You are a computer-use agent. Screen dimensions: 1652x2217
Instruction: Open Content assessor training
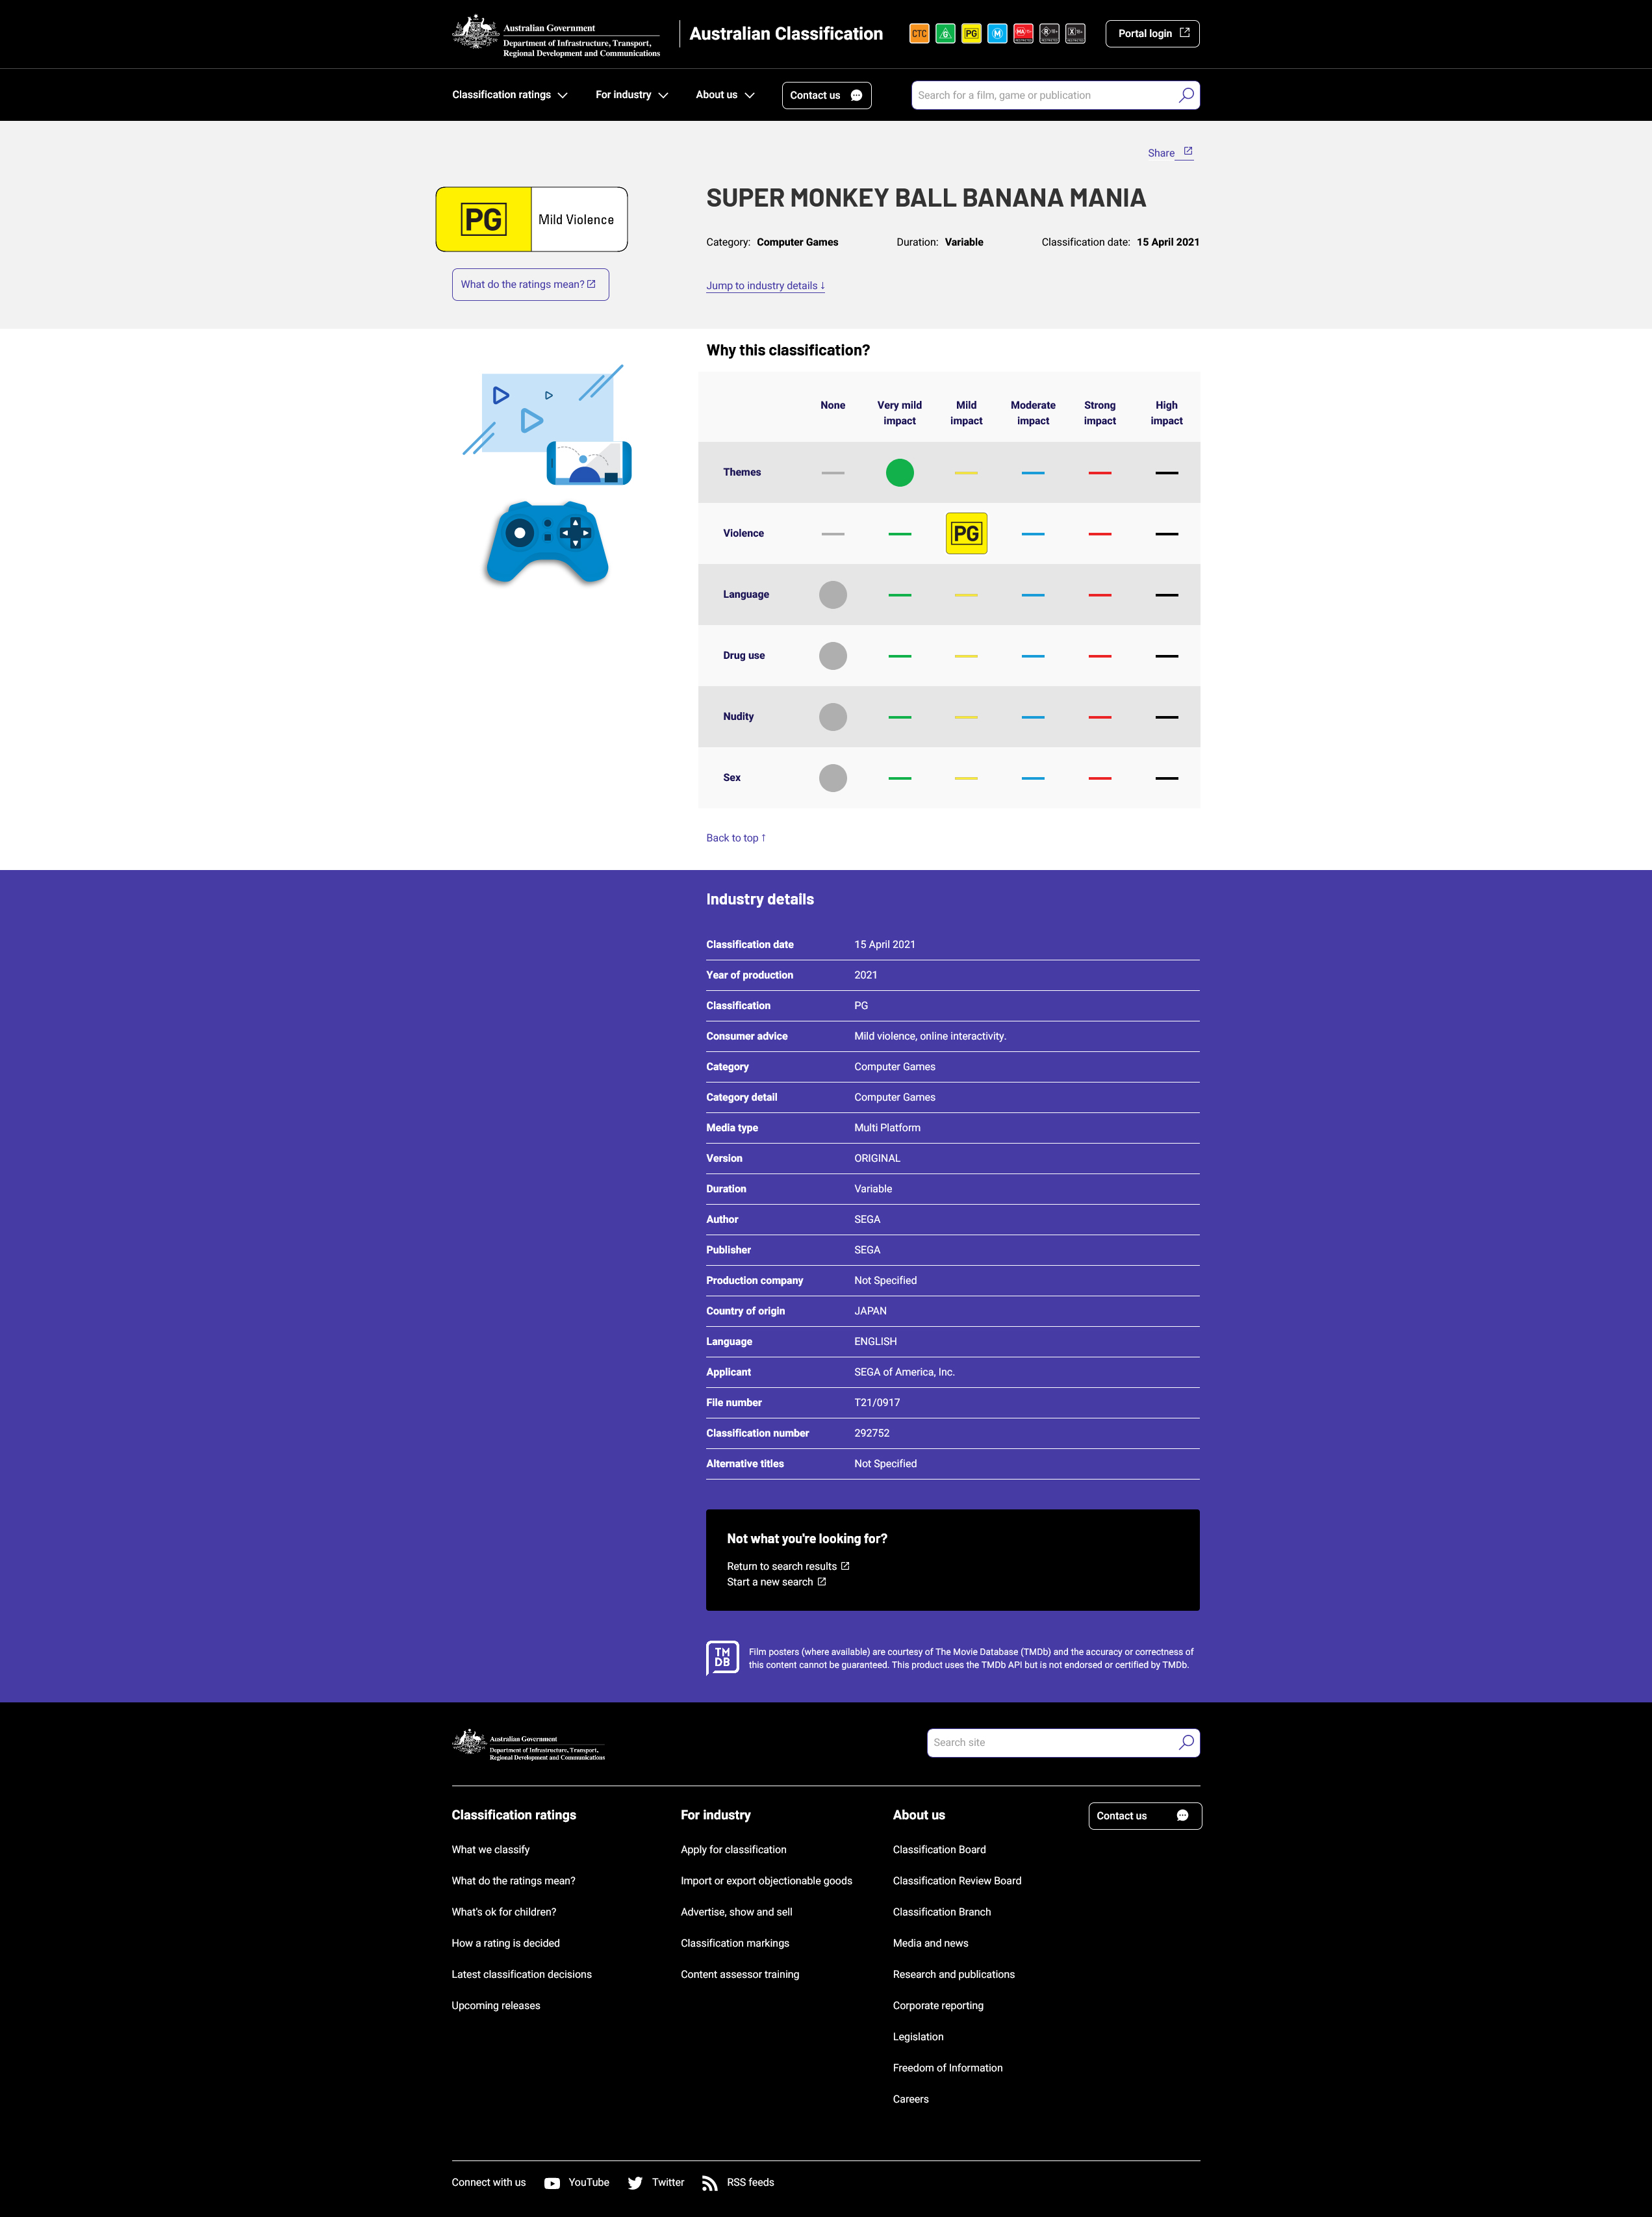tap(740, 1974)
